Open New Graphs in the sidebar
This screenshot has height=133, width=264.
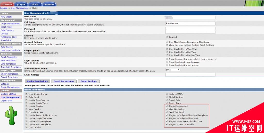coord(6,17)
